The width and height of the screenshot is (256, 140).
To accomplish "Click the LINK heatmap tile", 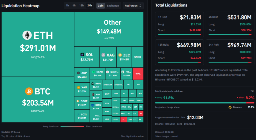I will coord(130,120).
